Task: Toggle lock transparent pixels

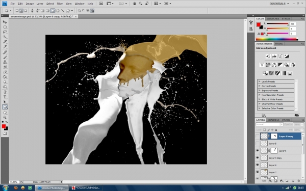Action: pos(264,130)
